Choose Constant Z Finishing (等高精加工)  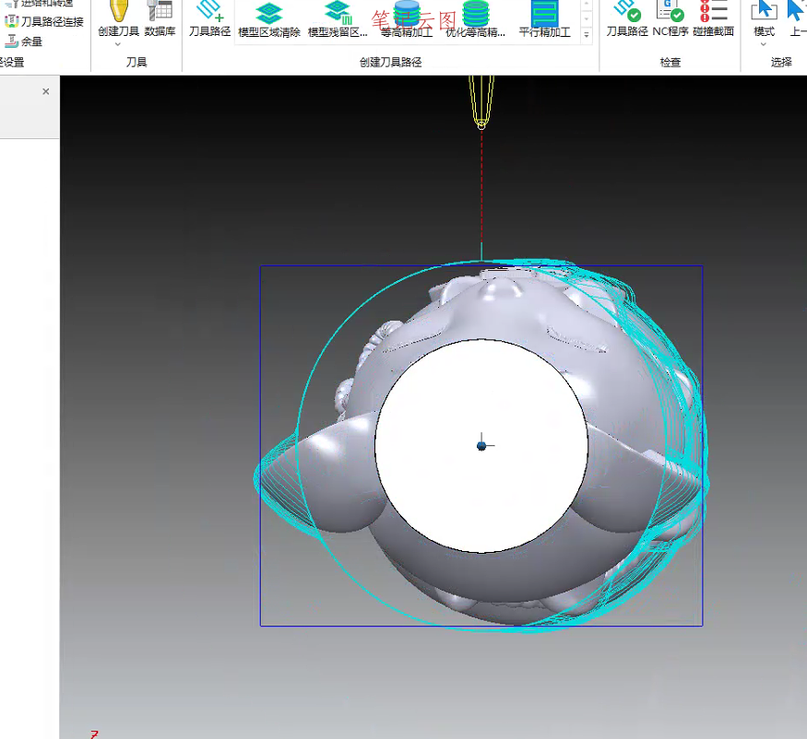[407, 15]
